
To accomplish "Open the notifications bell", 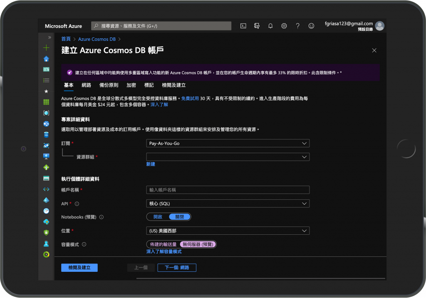I will (x=270, y=26).
